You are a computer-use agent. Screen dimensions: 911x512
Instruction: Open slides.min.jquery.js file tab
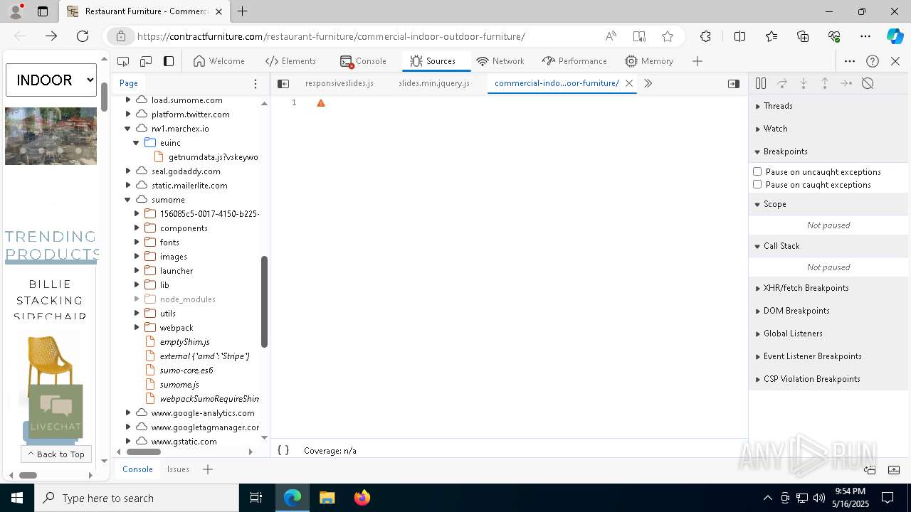(434, 83)
